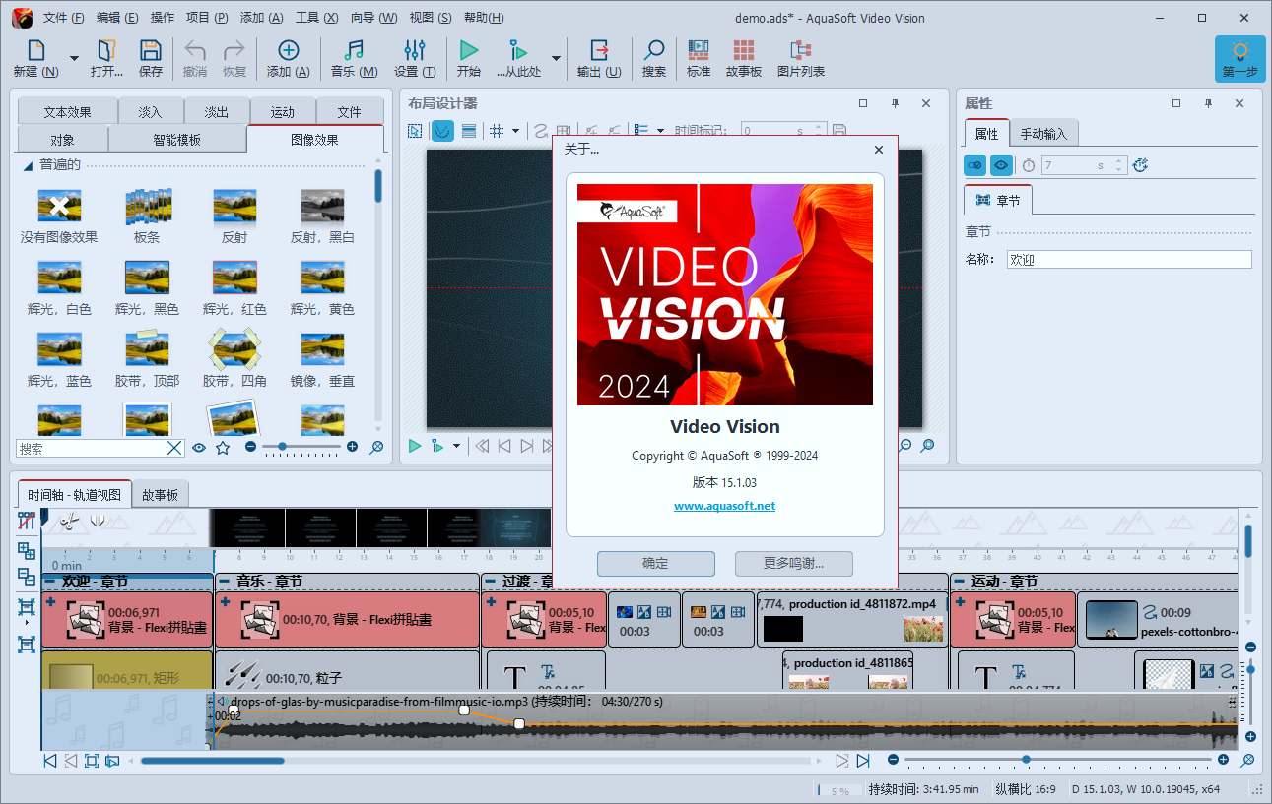Image resolution: width=1272 pixels, height=804 pixels.
Task: Switch to the 智能模板 tab
Action: click(x=176, y=140)
